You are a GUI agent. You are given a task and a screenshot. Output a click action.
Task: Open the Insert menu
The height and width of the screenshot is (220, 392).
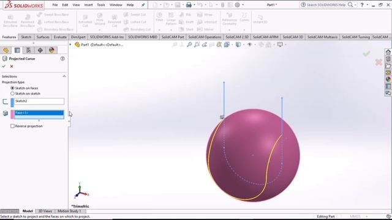(x=88, y=5)
